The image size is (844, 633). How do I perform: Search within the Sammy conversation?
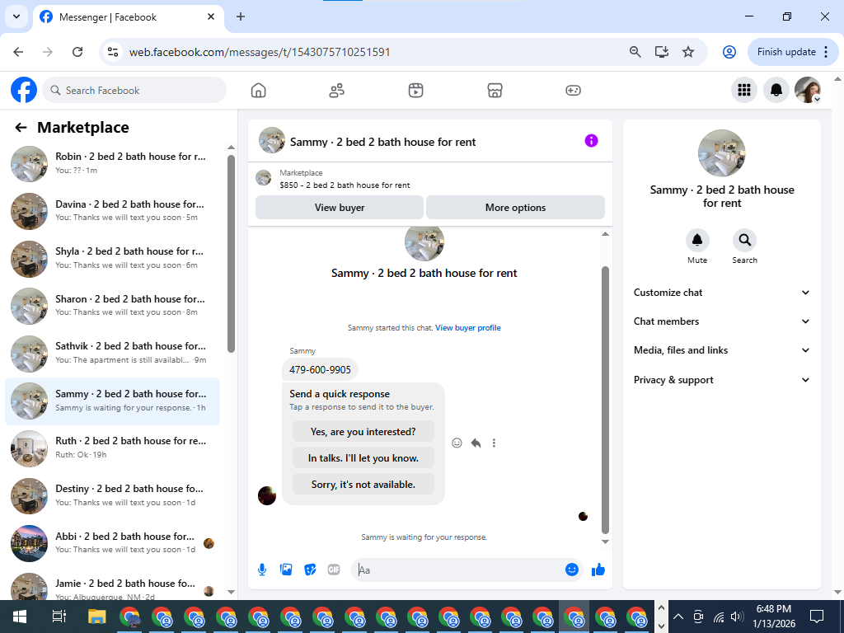coord(744,240)
